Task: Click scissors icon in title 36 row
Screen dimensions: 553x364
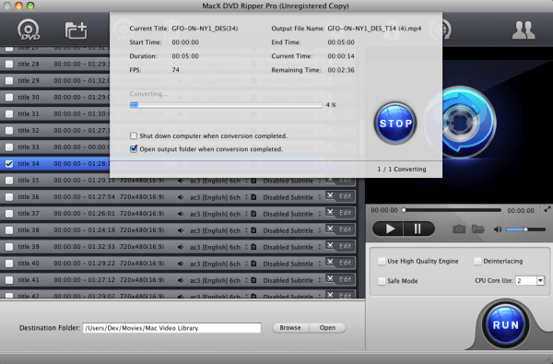Action: pyautogui.click(x=330, y=195)
